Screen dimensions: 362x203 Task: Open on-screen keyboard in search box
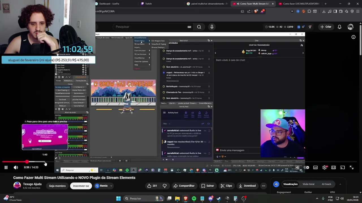(x=189, y=27)
